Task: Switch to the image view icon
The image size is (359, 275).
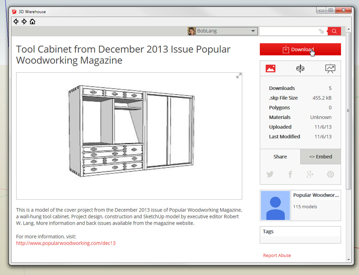Action: pos(270,68)
